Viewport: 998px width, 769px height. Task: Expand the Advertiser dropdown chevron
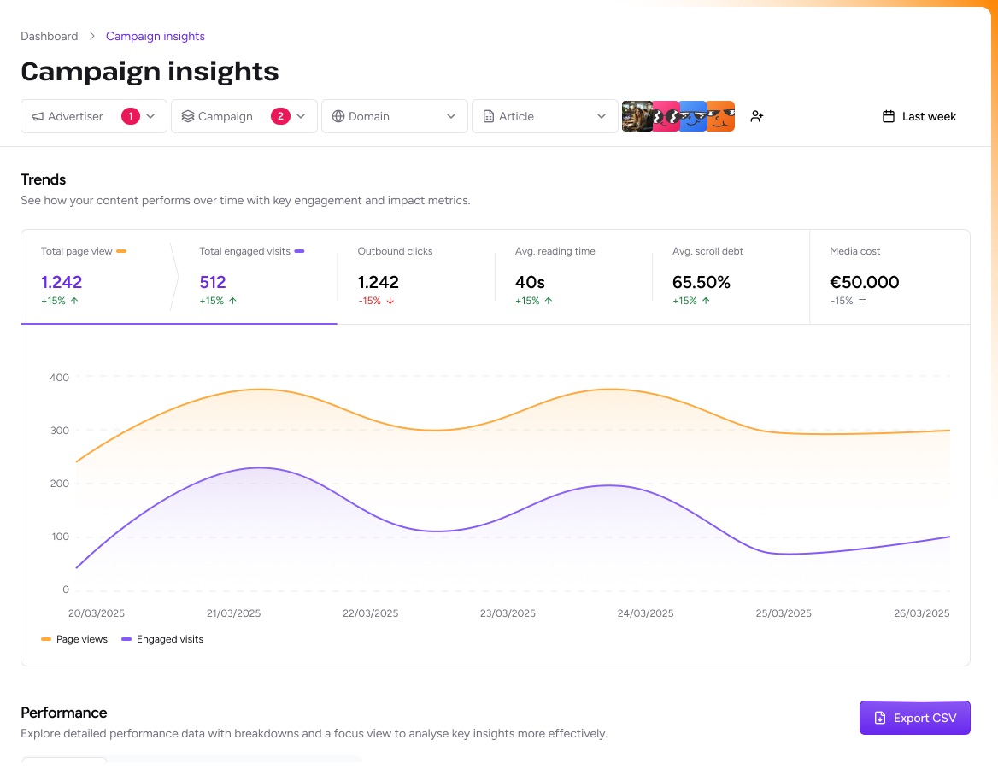coord(151,116)
